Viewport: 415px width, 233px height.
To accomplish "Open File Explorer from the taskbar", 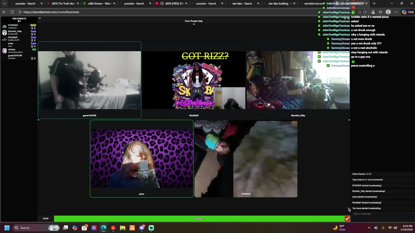I will [123, 228].
